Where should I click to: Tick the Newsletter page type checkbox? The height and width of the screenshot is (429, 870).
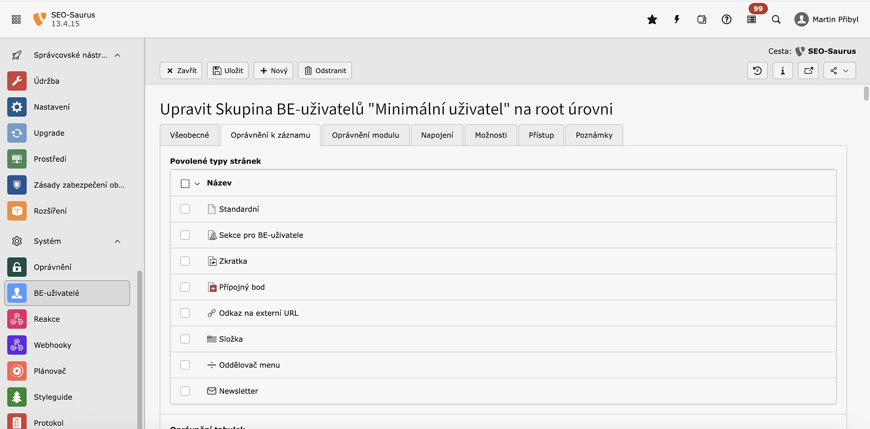click(x=185, y=391)
